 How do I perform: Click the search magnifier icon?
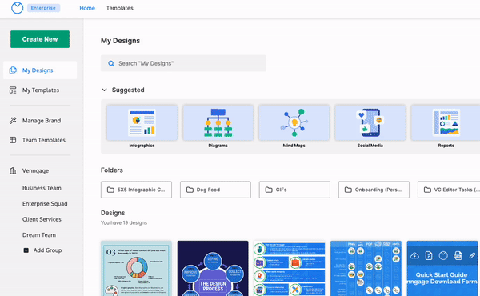coord(111,63)
